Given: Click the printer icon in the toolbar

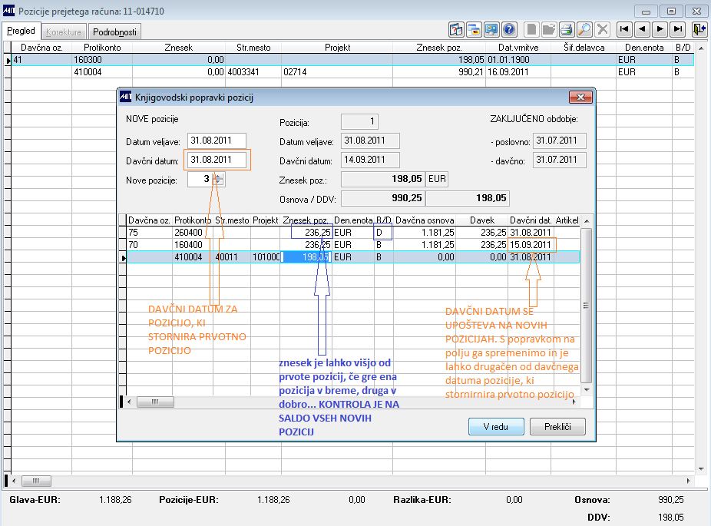Looking at the screenshot, I should pos(567,30).
